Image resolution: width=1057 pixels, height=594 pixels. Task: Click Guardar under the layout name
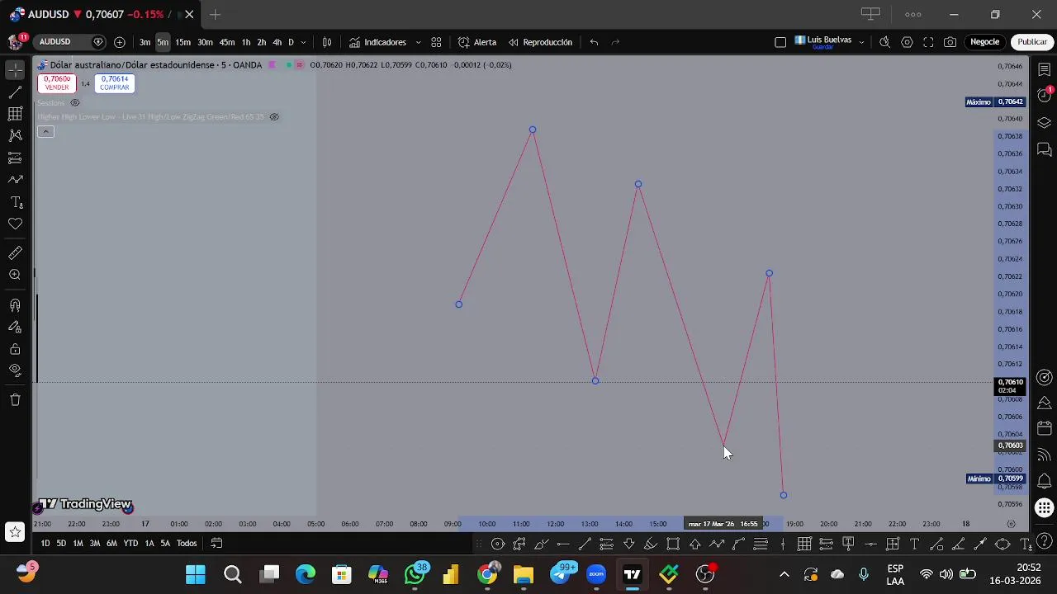(x=822, y=47)
